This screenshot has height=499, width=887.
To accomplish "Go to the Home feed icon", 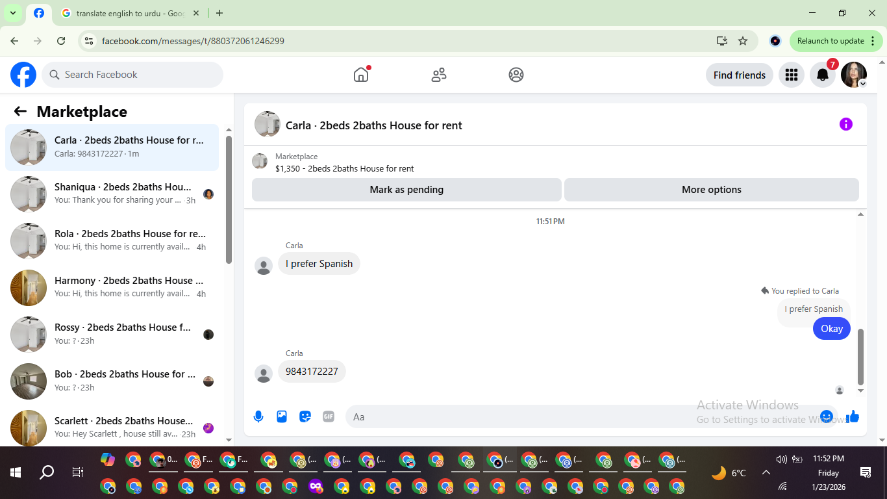I will 361,75.
